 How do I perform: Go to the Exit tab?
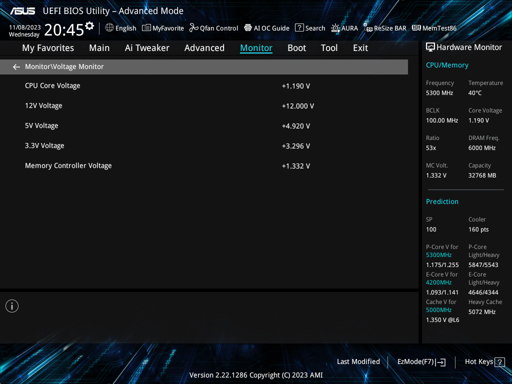tap(360, 48)
